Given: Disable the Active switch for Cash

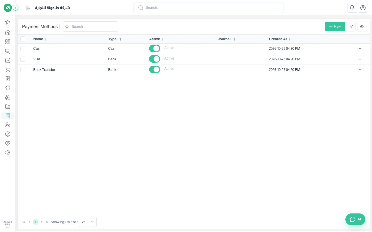Looking at the screenshot, I should point(154,48).
